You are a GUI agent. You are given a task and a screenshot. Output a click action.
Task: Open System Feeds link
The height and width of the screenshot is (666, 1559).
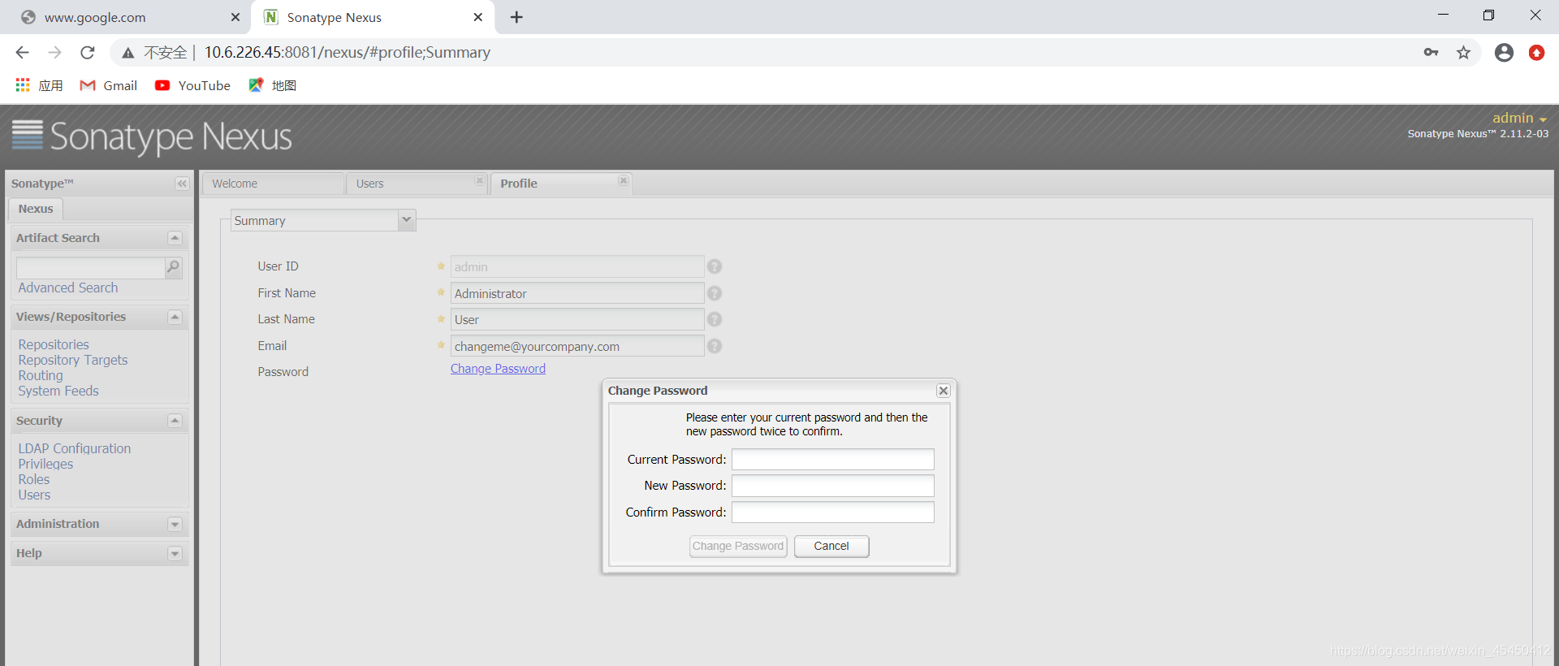pos(58,391)
